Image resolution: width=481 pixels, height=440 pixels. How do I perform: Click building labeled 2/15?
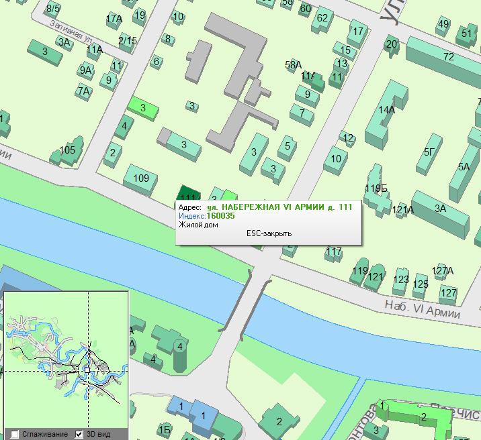point(127,41)
